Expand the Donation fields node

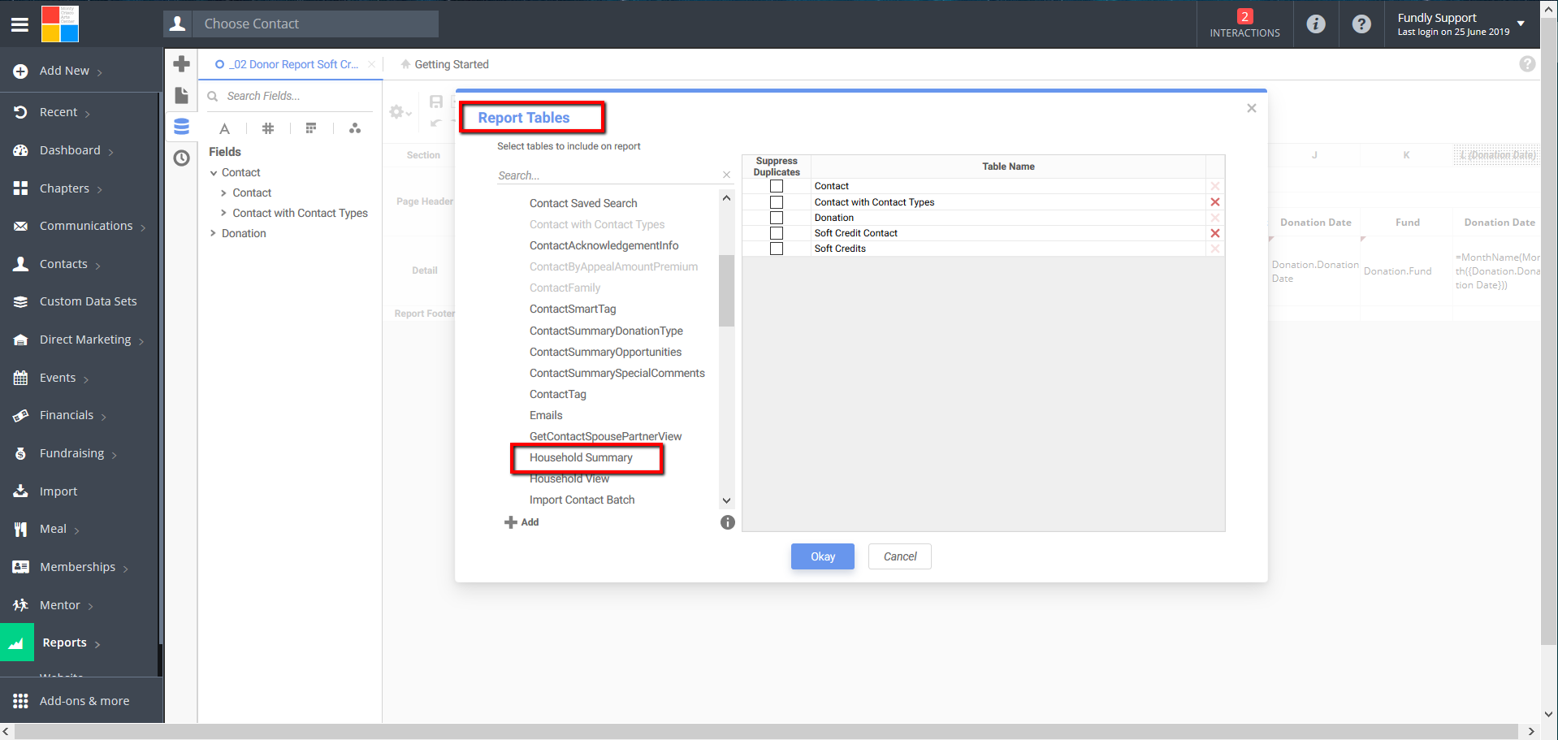click(214, 233)
